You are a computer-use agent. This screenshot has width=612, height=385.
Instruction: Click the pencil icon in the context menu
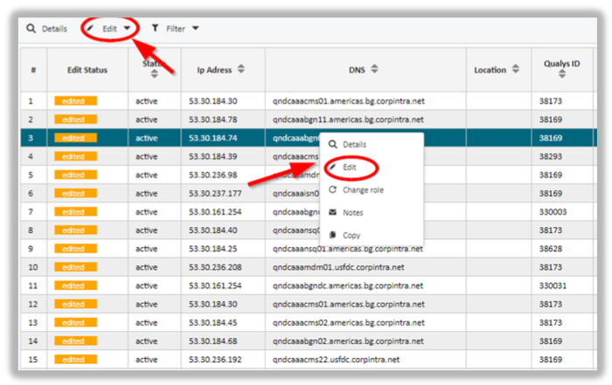[332, 167]
